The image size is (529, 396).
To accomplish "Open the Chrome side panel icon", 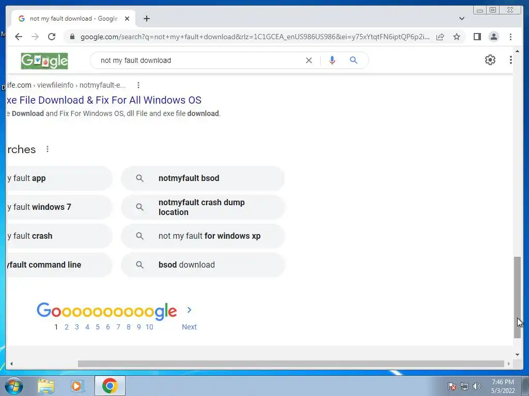I will pyautogui.click(x=477, y=37).
